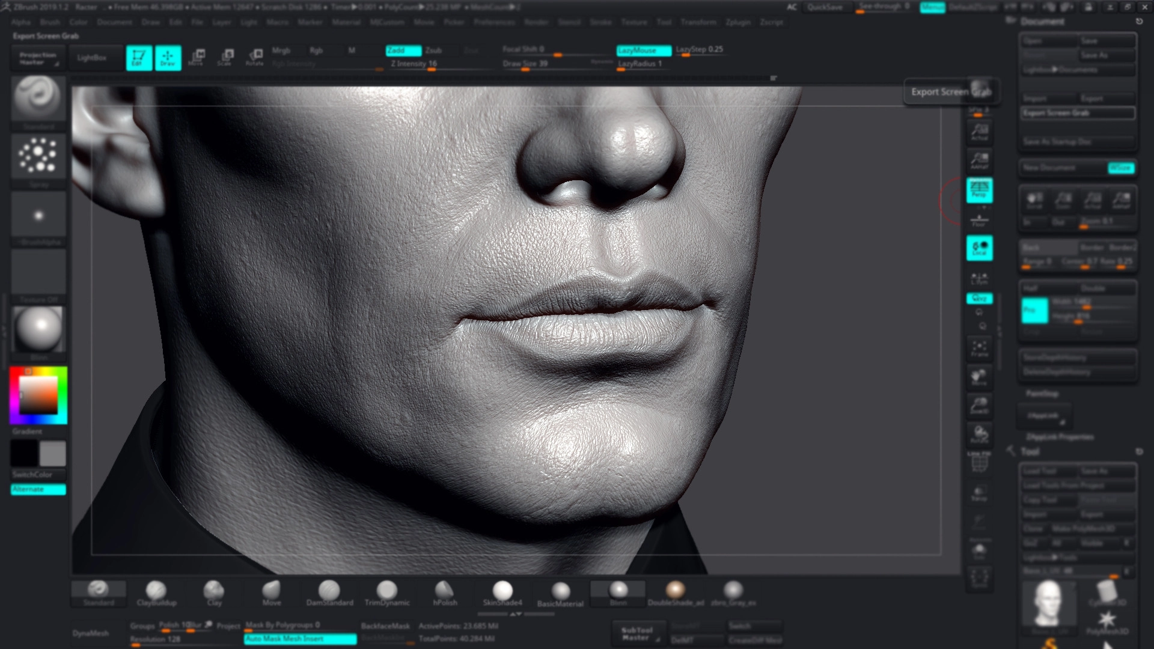
Task: Click the Rotate tool icon
Action: tap(255, 58)
